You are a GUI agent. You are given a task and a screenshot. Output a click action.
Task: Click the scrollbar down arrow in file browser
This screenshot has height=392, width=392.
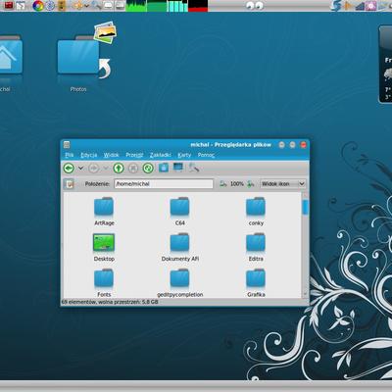(306, 294)
